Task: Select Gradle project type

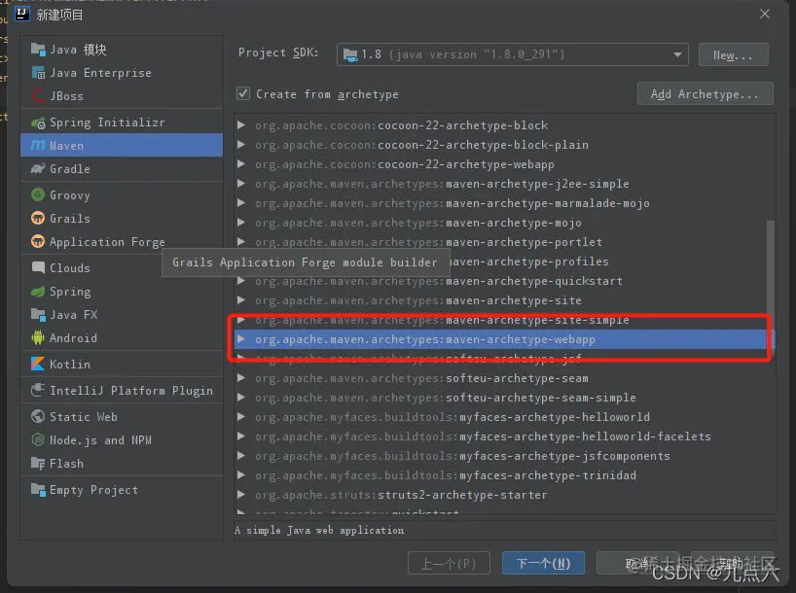Action: pyautogui.click(x=122, y=168)
